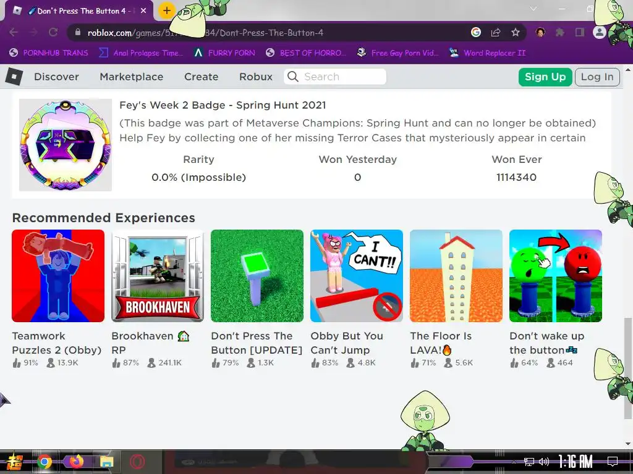Click the Brookhaven RP title text
The width and height of the screenshot is (633, 474).
click(150, 343)
